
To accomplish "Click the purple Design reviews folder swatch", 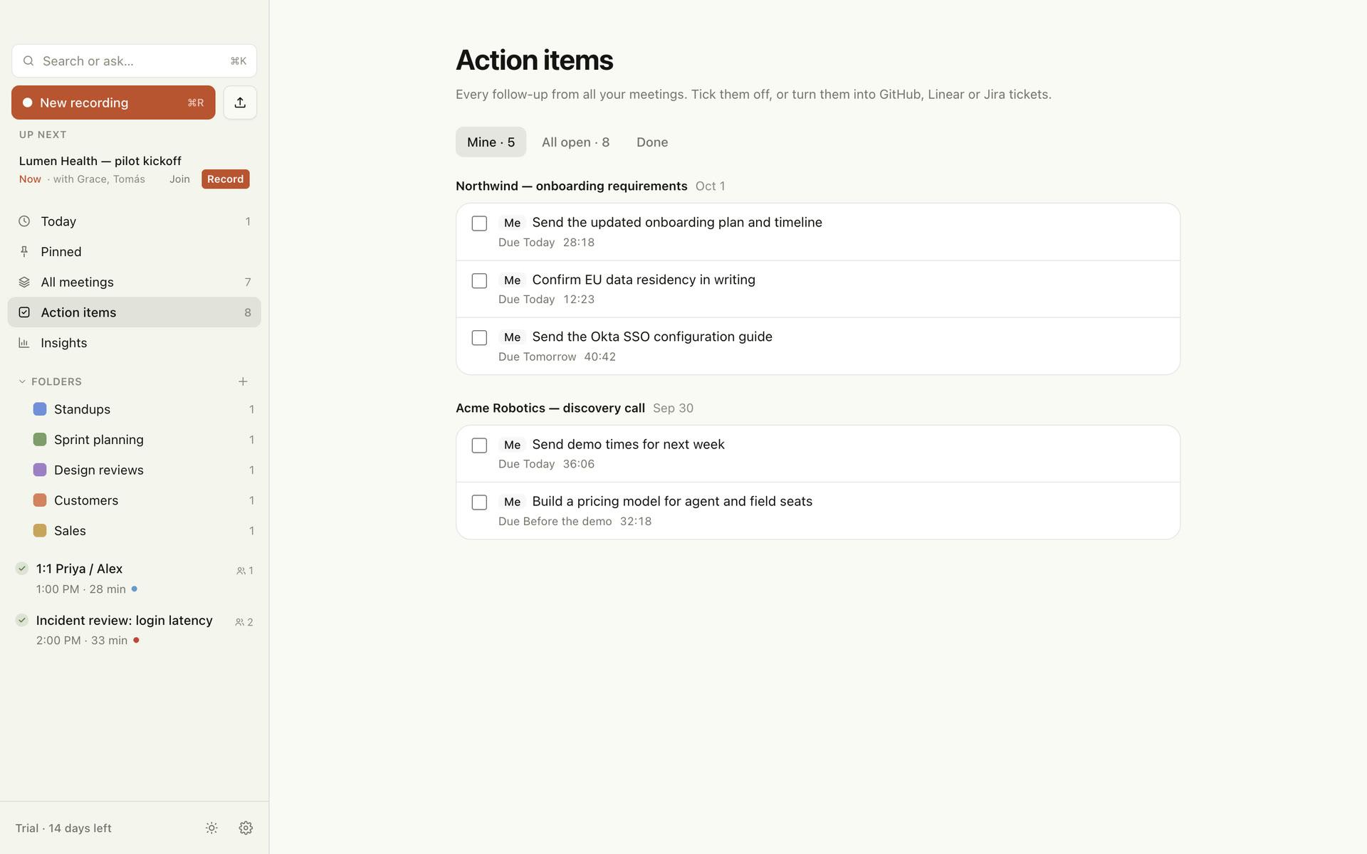I will coord(40,470).
